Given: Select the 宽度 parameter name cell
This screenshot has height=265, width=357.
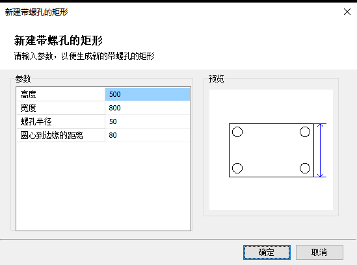Looking at the screenshot, I should tap(60, 108).
